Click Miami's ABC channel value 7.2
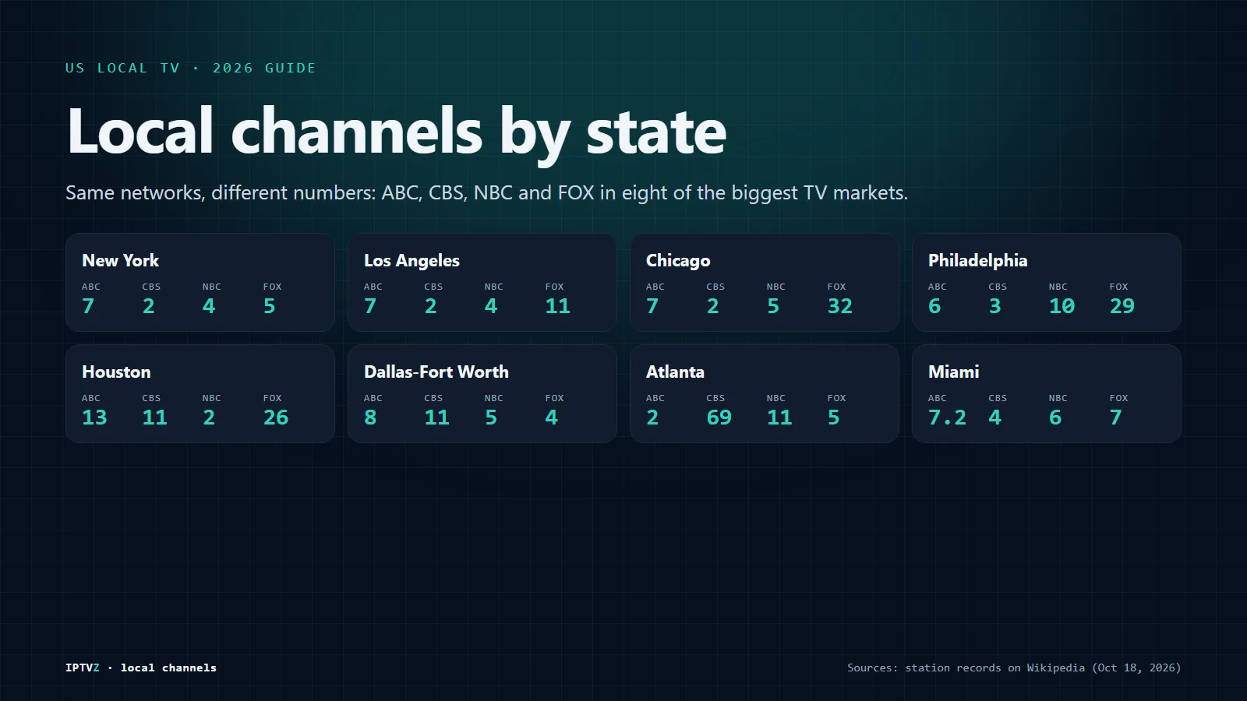 point(947,417)
